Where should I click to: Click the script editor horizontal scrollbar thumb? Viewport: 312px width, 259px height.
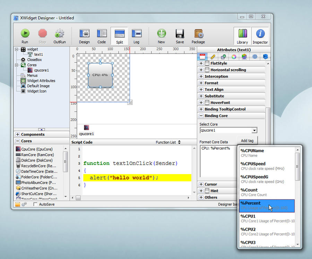click(78, 198)
